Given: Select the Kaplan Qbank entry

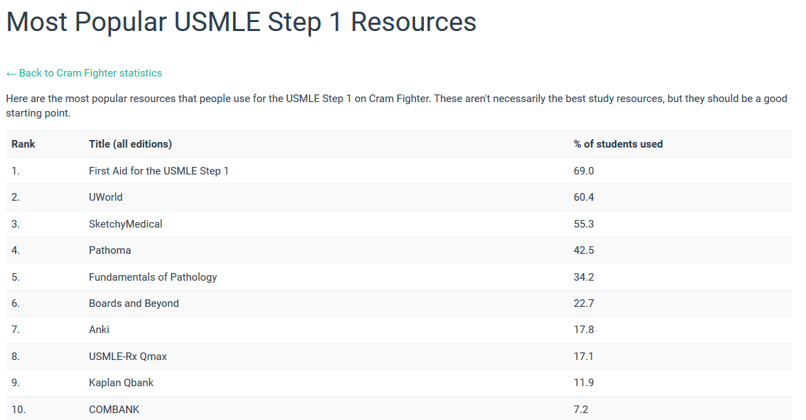Looking at the screenshot, I should point(121,383).
